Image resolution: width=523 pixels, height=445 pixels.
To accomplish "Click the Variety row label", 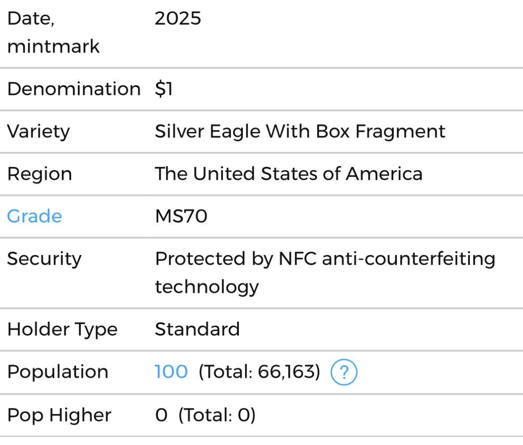I will point(38,131).
